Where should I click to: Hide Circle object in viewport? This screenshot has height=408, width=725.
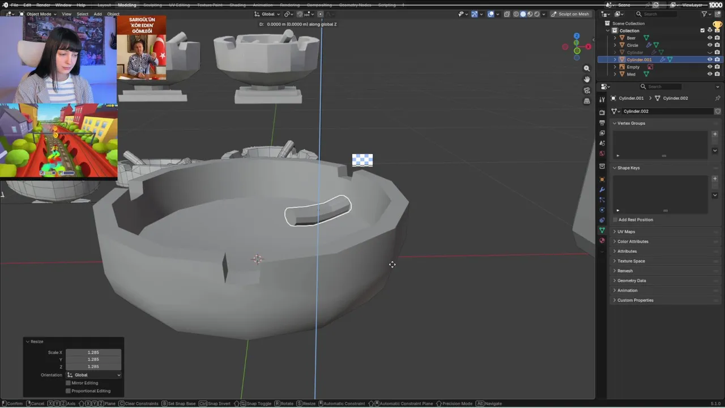(x=710, y=45)
